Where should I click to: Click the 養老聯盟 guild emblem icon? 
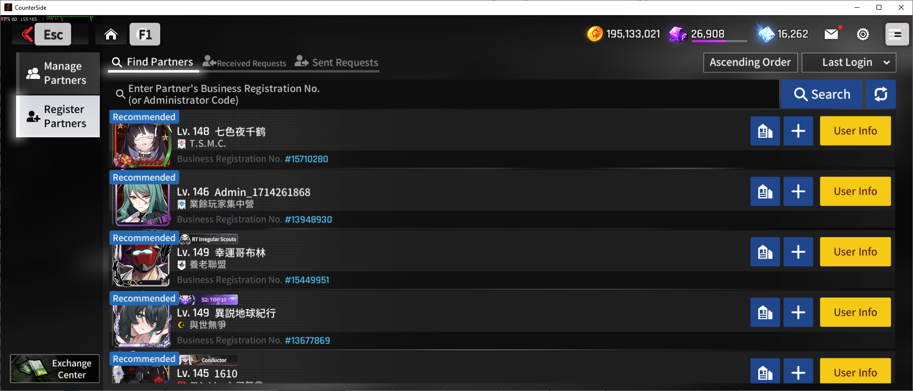point(182,264)
